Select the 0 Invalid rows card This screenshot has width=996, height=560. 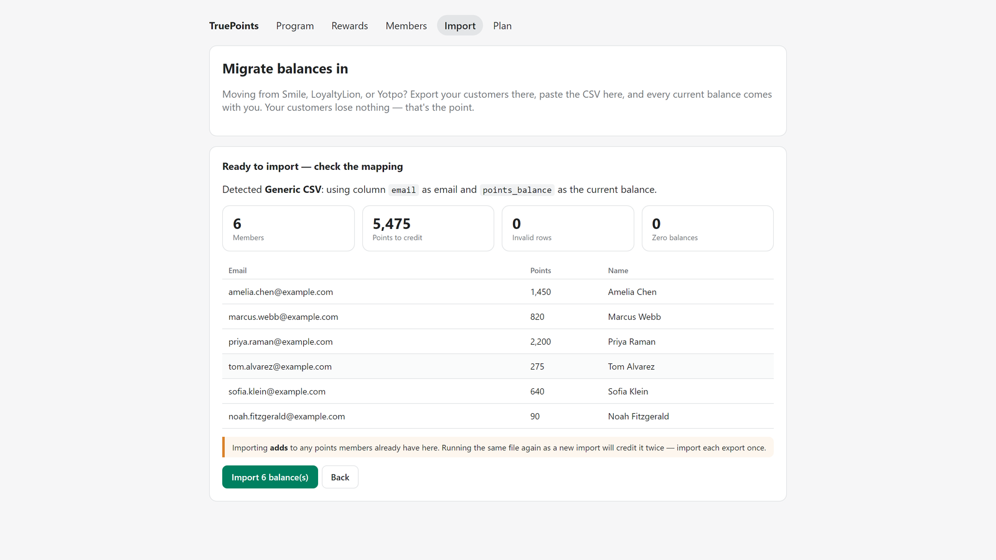pos(568,228)
